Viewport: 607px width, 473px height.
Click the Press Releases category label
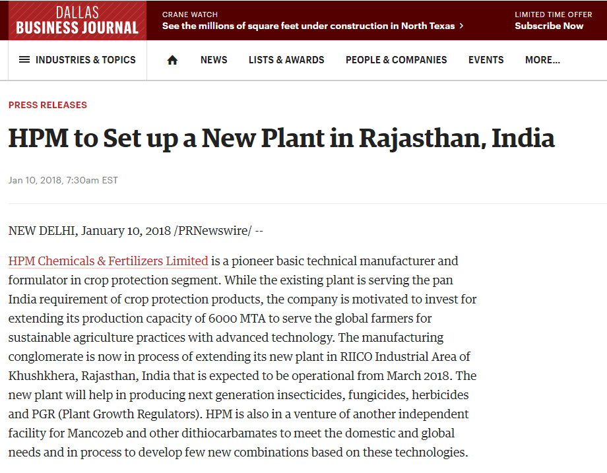[x=48, y=105]
